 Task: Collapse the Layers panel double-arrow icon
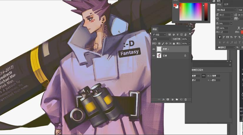coord(187,26)
